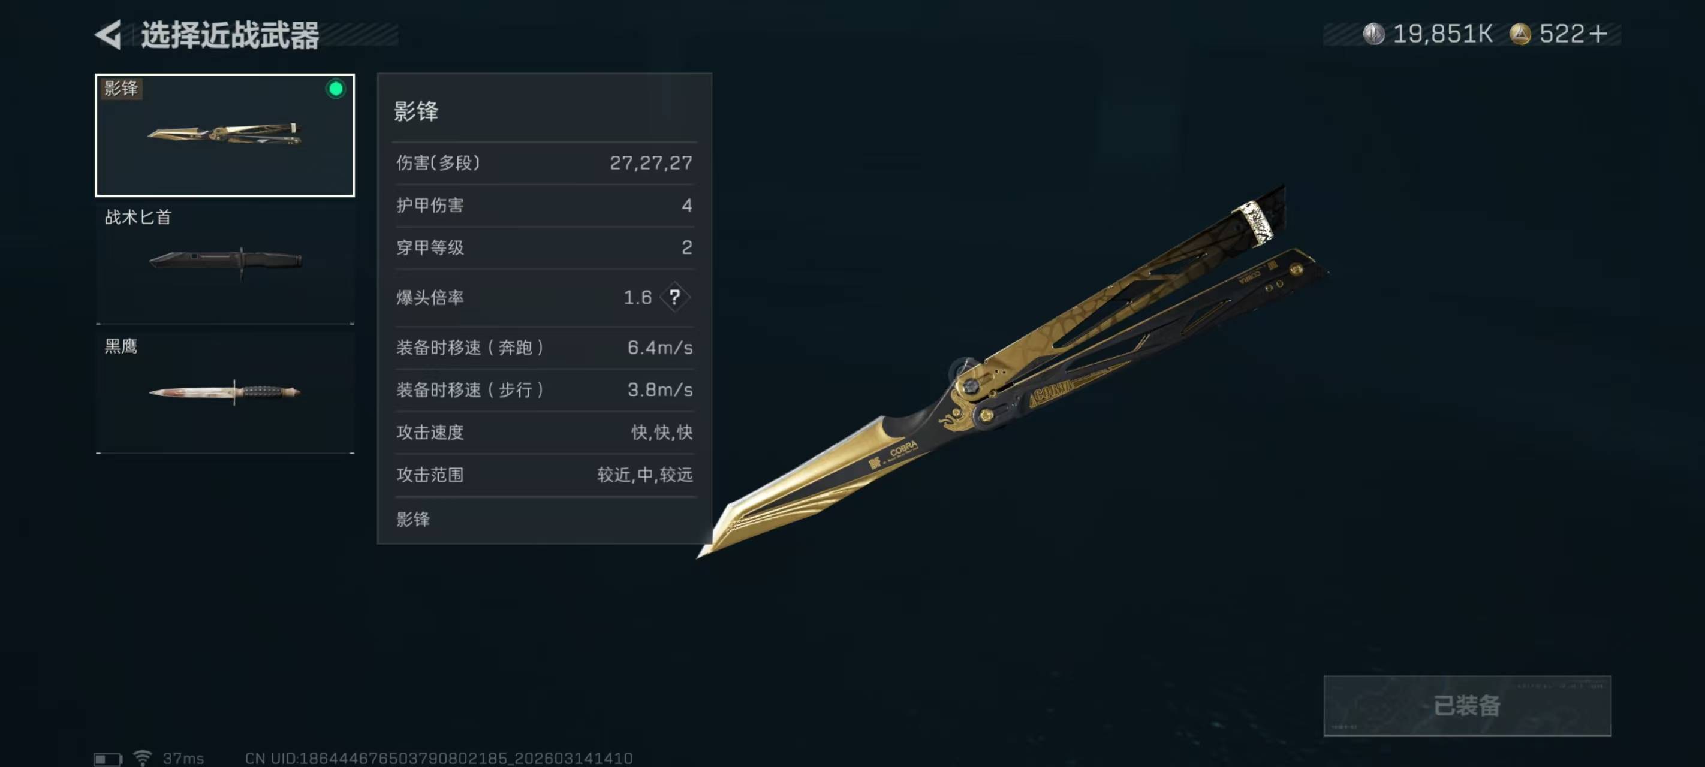Go back using the arrow icon

click(x=108, y=34)
